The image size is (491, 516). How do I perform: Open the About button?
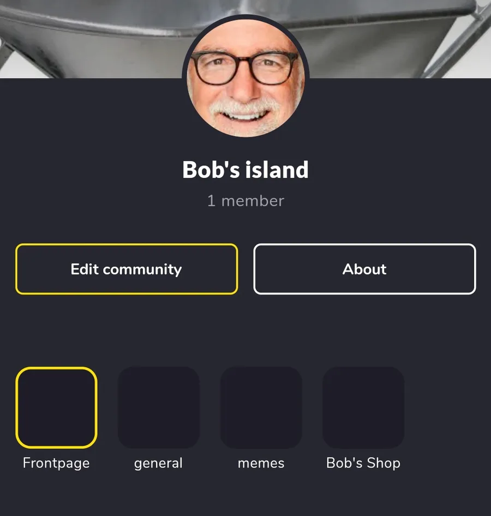tap(364, 269)
